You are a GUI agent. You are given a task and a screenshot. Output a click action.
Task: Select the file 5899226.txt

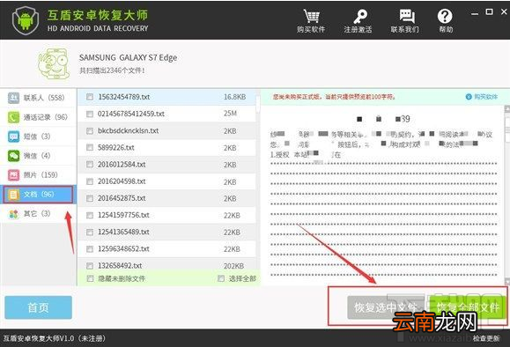tap(116, 148)
